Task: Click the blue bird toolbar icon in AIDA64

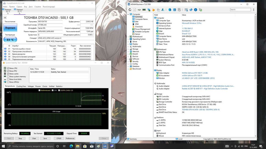Action: (x=191, y=10)
